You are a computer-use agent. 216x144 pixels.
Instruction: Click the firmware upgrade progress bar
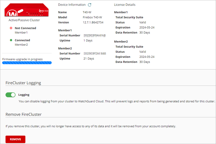(x=27, y=63)
